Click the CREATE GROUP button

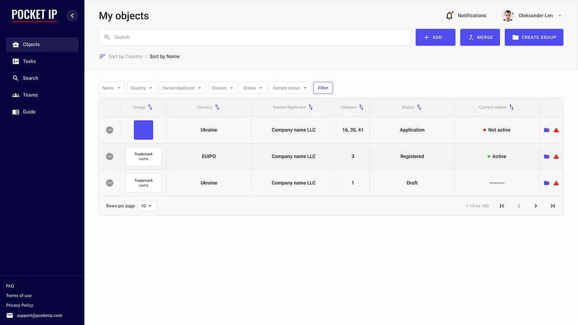point(534,37)
